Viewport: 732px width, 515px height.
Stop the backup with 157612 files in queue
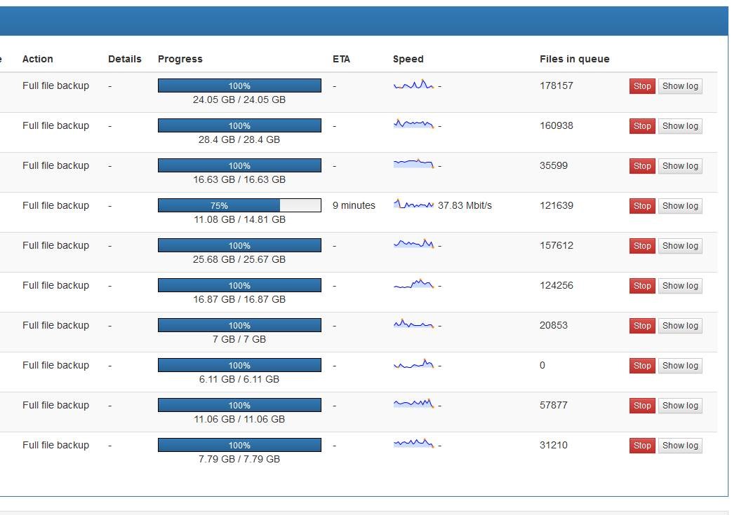[642, 246]
